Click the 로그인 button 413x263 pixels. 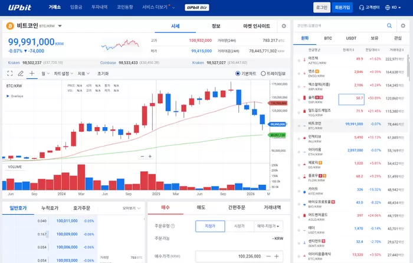coord(322,8)
